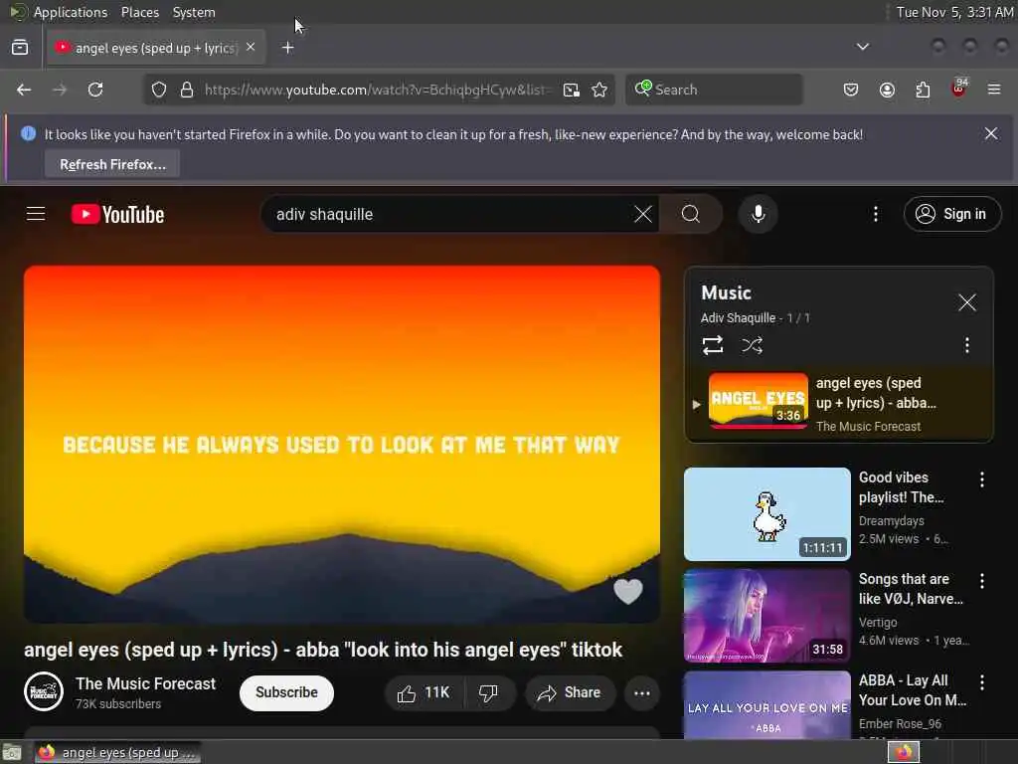Open the Music playlist three-dot menu
Screen dimensions: 1018x764
(x=967, y=345)
